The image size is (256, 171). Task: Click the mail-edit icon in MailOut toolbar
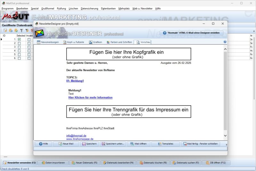click(x=5, y=30)
